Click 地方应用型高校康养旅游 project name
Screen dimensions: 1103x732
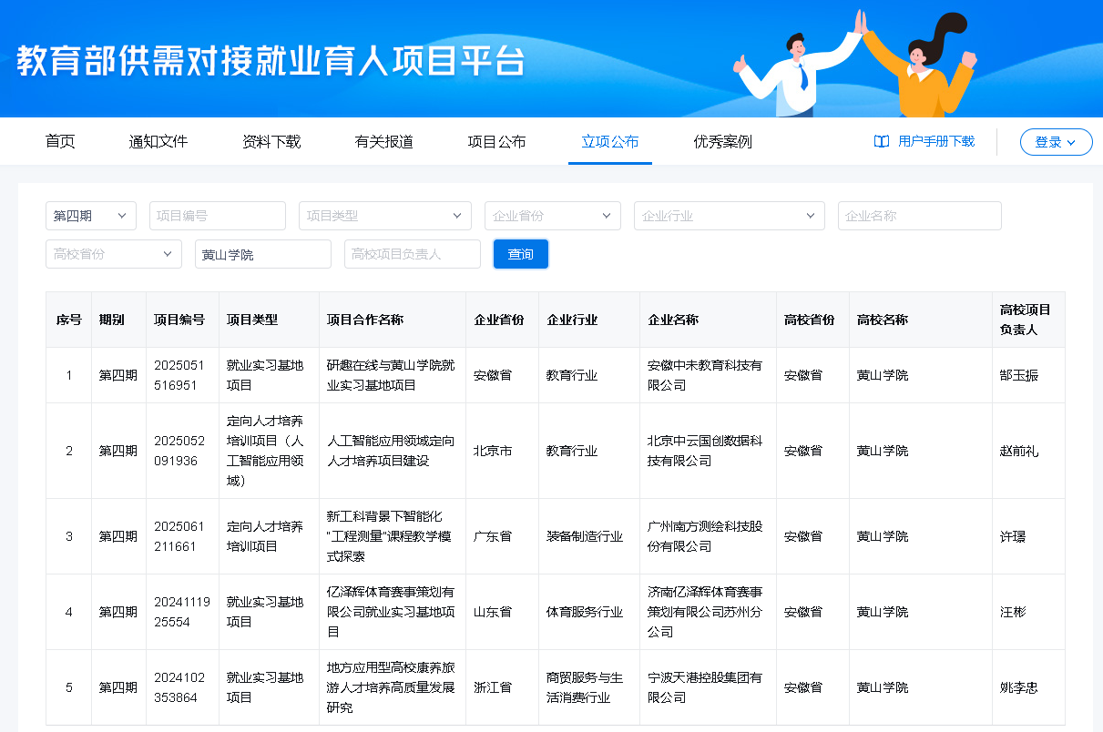pos(391,687)
